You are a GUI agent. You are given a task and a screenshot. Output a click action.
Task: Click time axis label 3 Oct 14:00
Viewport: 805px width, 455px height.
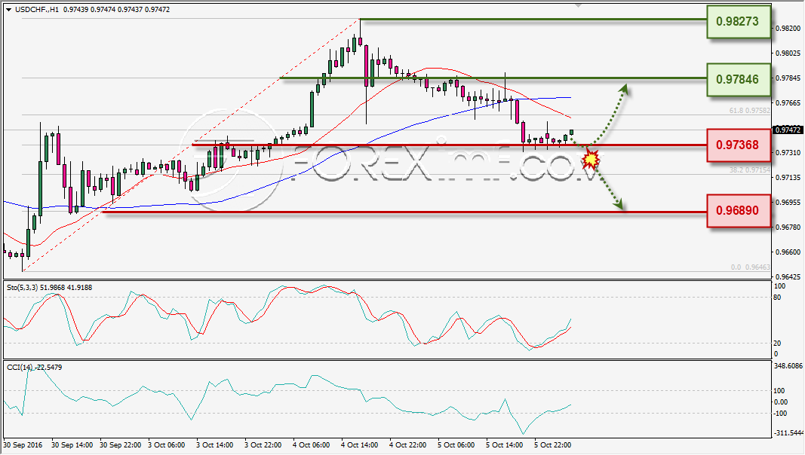[215, 444]
